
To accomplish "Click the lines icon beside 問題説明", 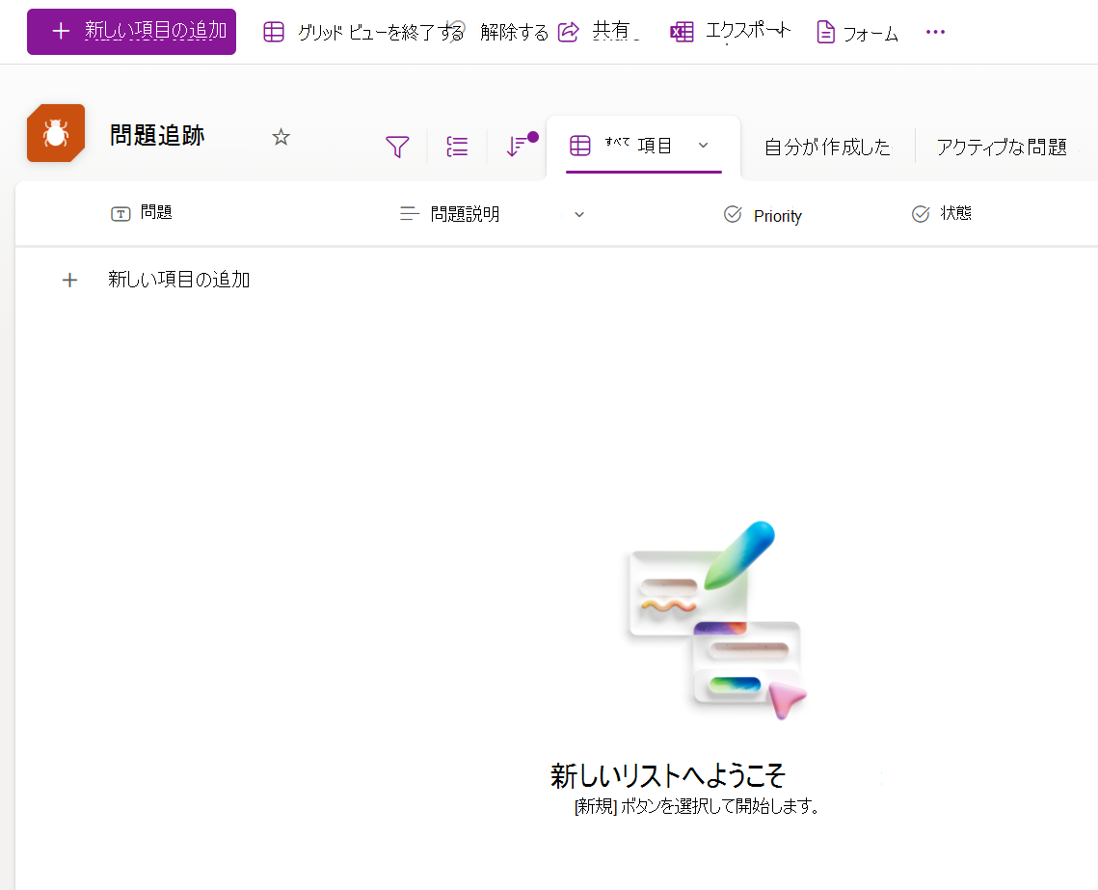I will tap(410, 213).
